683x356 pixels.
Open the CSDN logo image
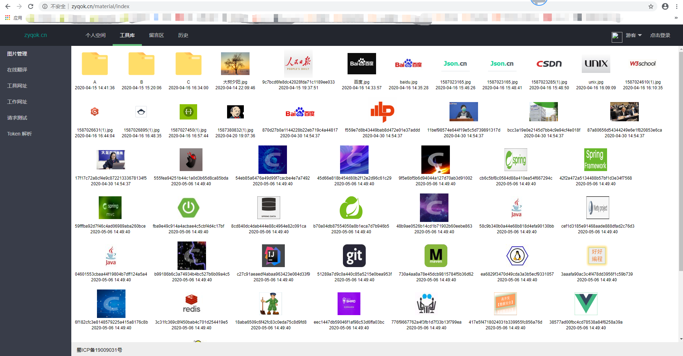coord(549,64)
